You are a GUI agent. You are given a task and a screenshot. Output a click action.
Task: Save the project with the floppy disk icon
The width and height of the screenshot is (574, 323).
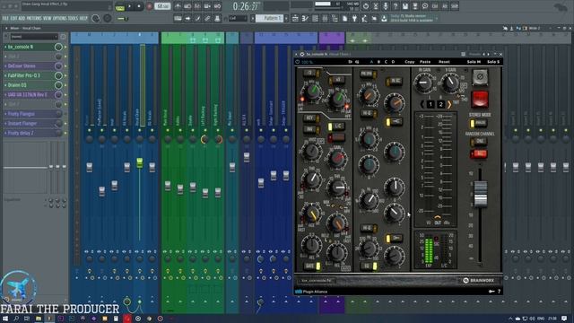pyautogui.click(x=405, y=6)
